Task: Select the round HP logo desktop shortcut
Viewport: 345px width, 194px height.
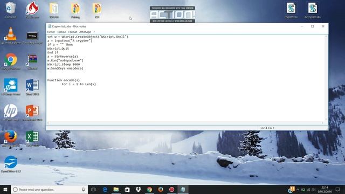Action: tap(11, 113)
